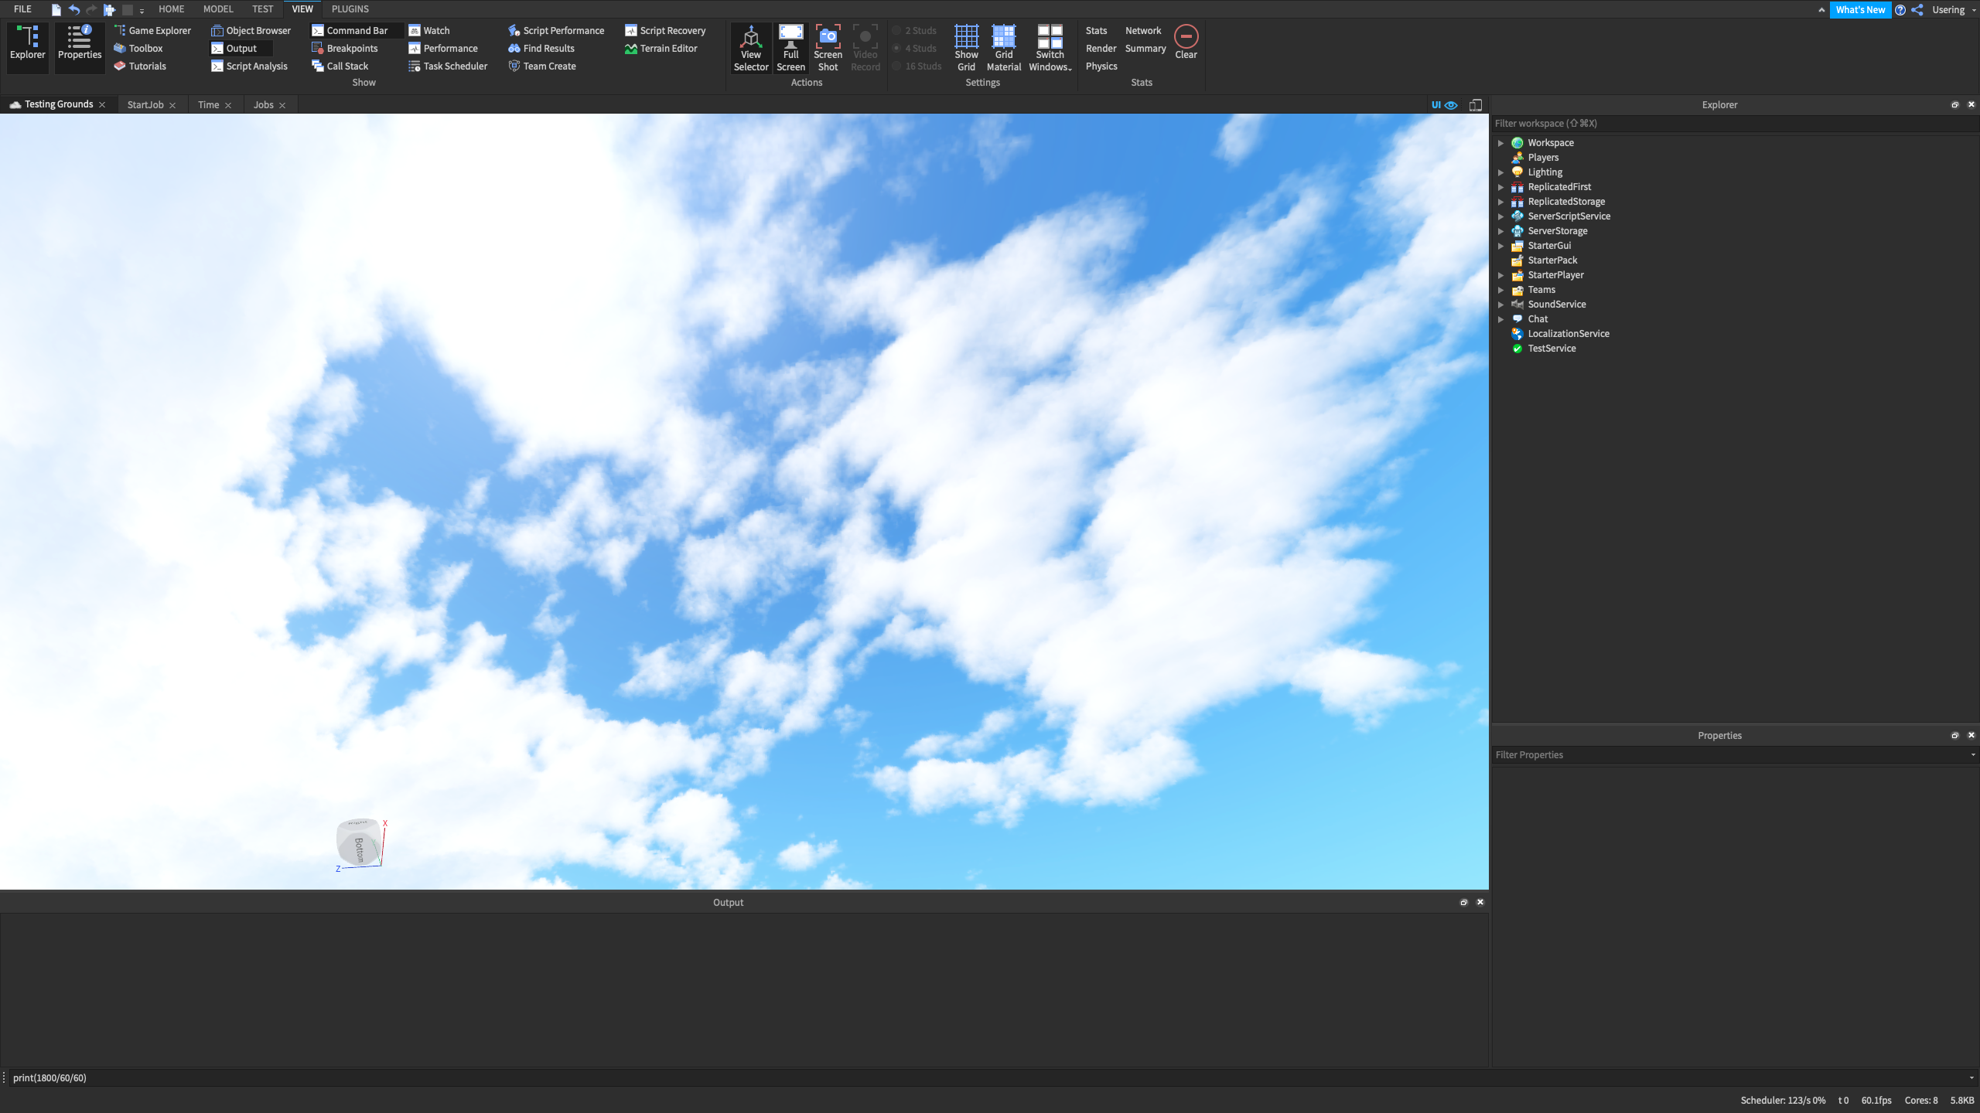Switch to the PLUGINS ribbon tab

[350, 9]
